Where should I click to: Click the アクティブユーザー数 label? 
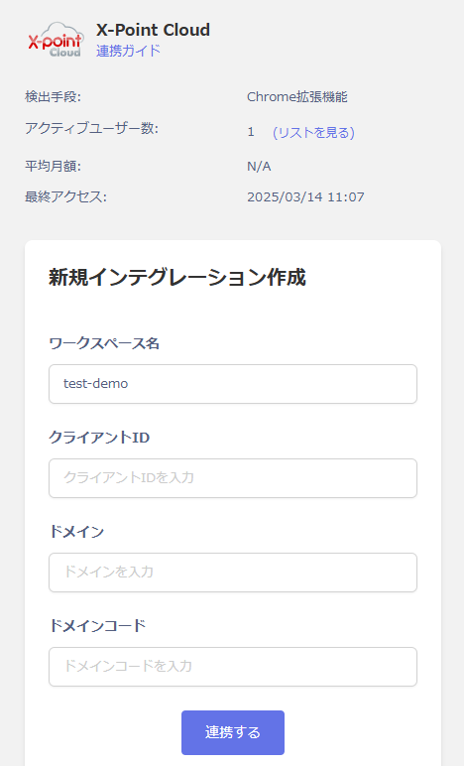(x=92, y=128)
